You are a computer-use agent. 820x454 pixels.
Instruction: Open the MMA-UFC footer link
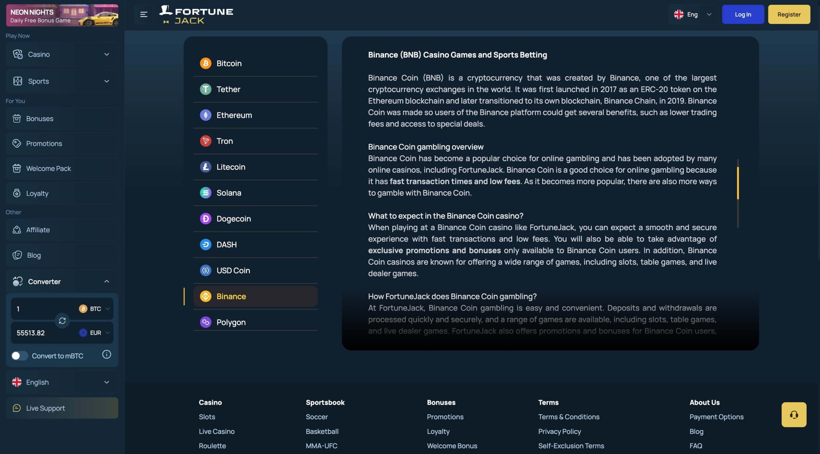[321, 446]
